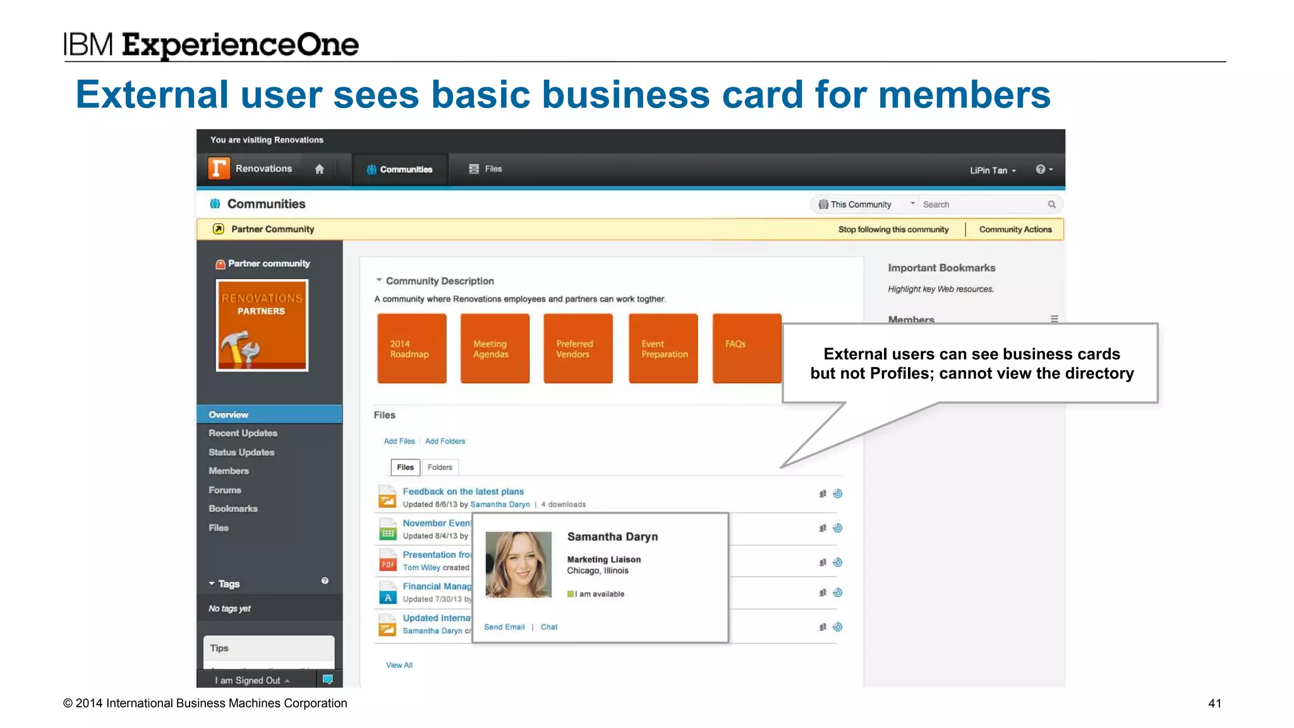
Task: Select Status Updates in the sidebar
Action: pos(241,452)
